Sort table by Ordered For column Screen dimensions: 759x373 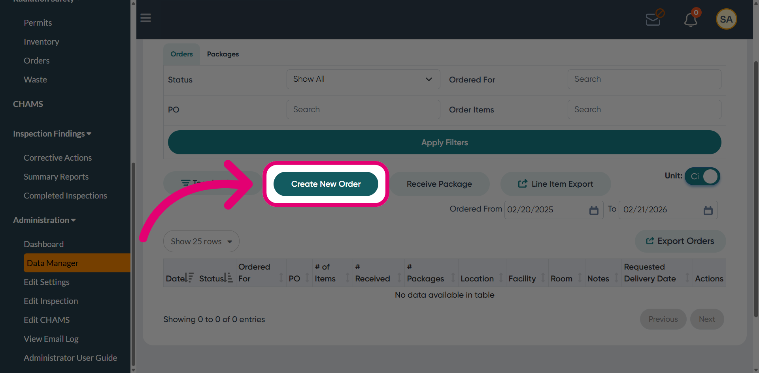coord(261,273)
